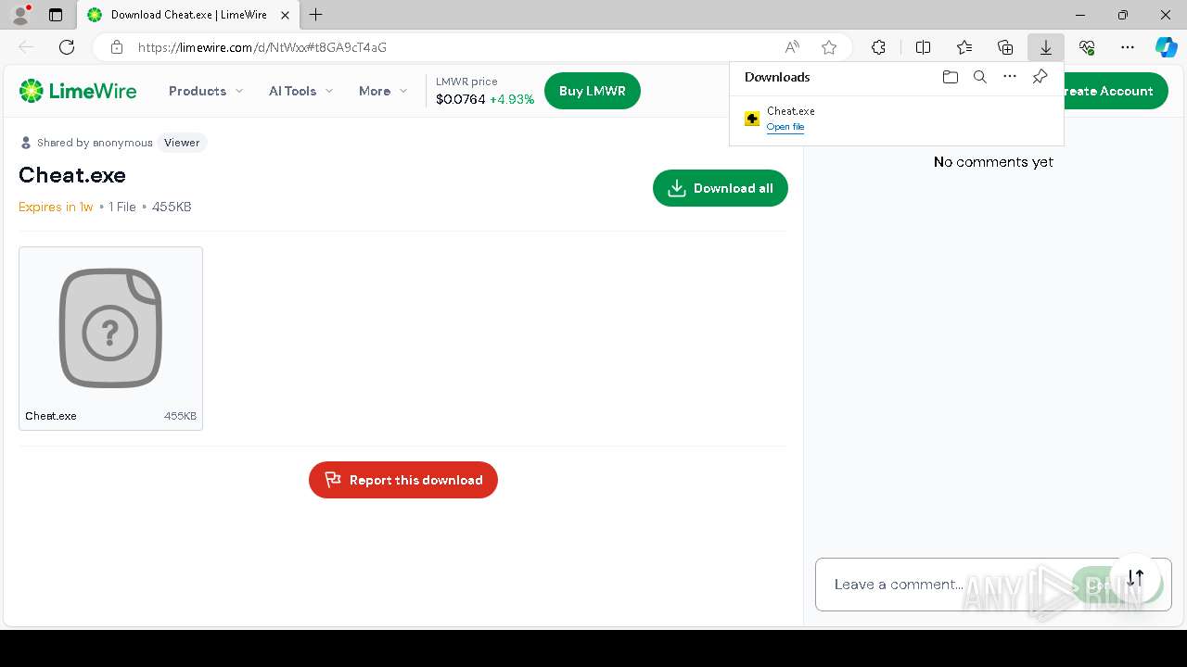
Task: Click the Downloads panel title
Action: click(x=777, y=77)
